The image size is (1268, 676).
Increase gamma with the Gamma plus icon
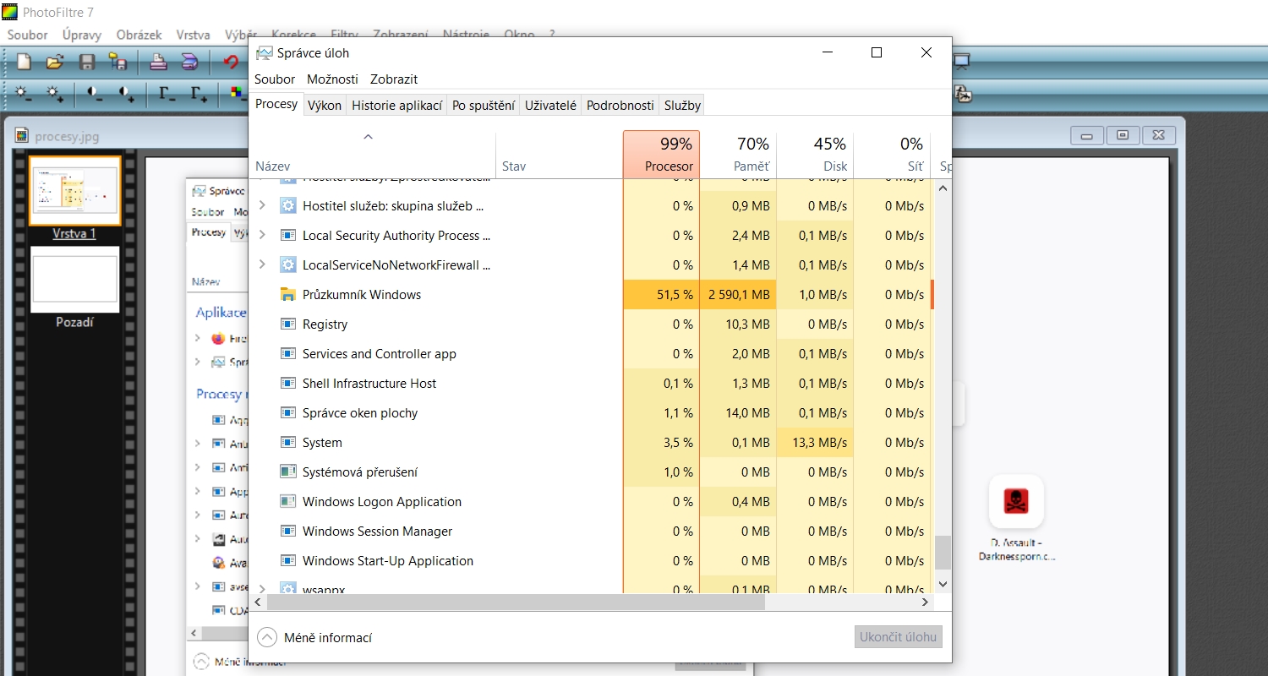(199, 95)
